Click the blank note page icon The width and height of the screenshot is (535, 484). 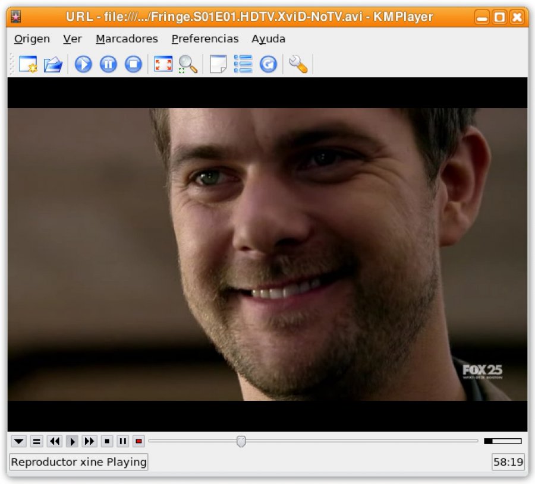(x=218, y=64)
